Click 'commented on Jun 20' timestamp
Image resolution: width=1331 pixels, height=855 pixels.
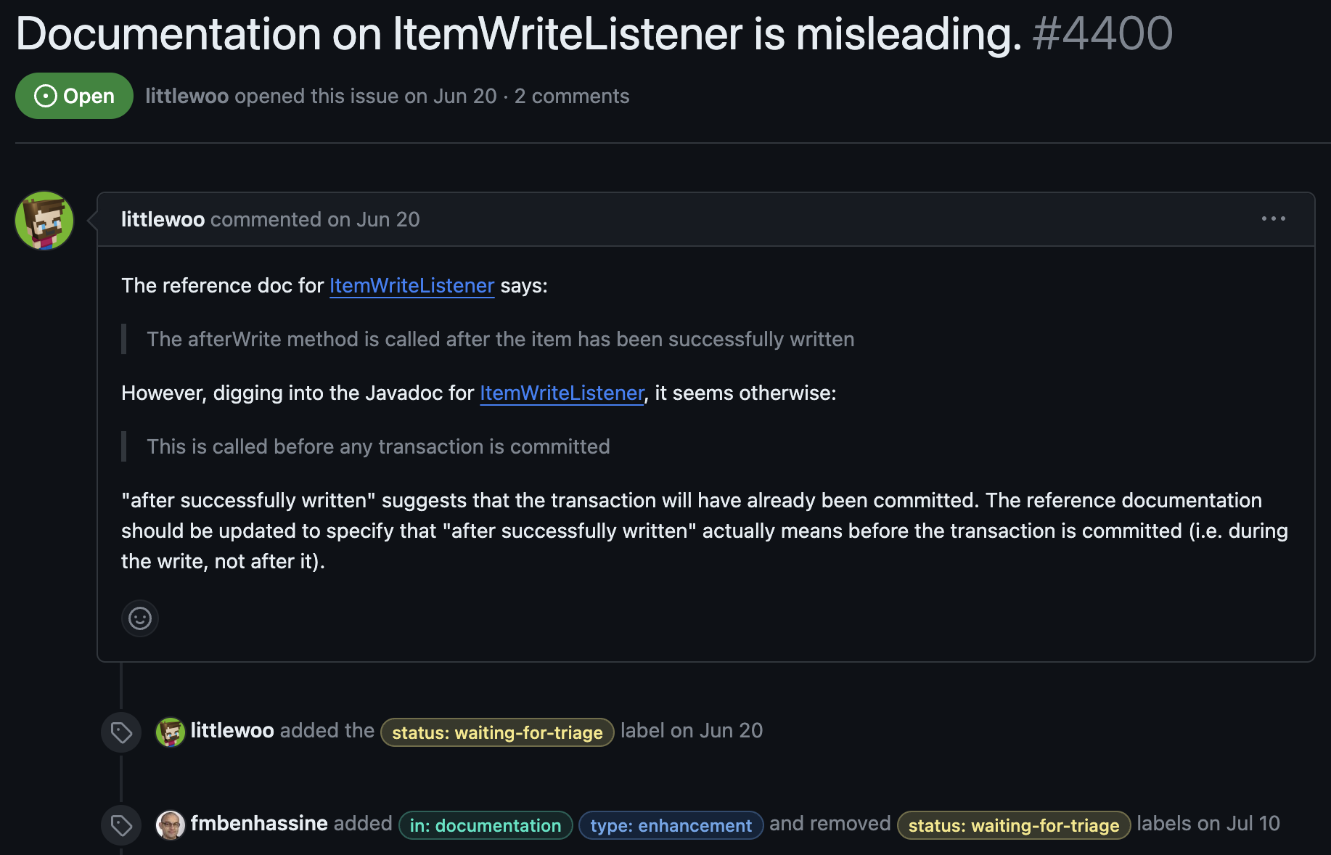315,219
